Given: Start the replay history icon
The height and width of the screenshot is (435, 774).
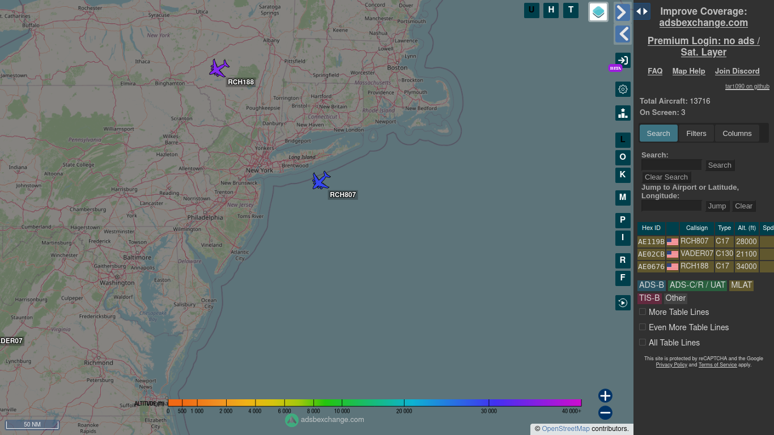Looking at the screenshot, I should pyautogui.click(x=623, y=302).
